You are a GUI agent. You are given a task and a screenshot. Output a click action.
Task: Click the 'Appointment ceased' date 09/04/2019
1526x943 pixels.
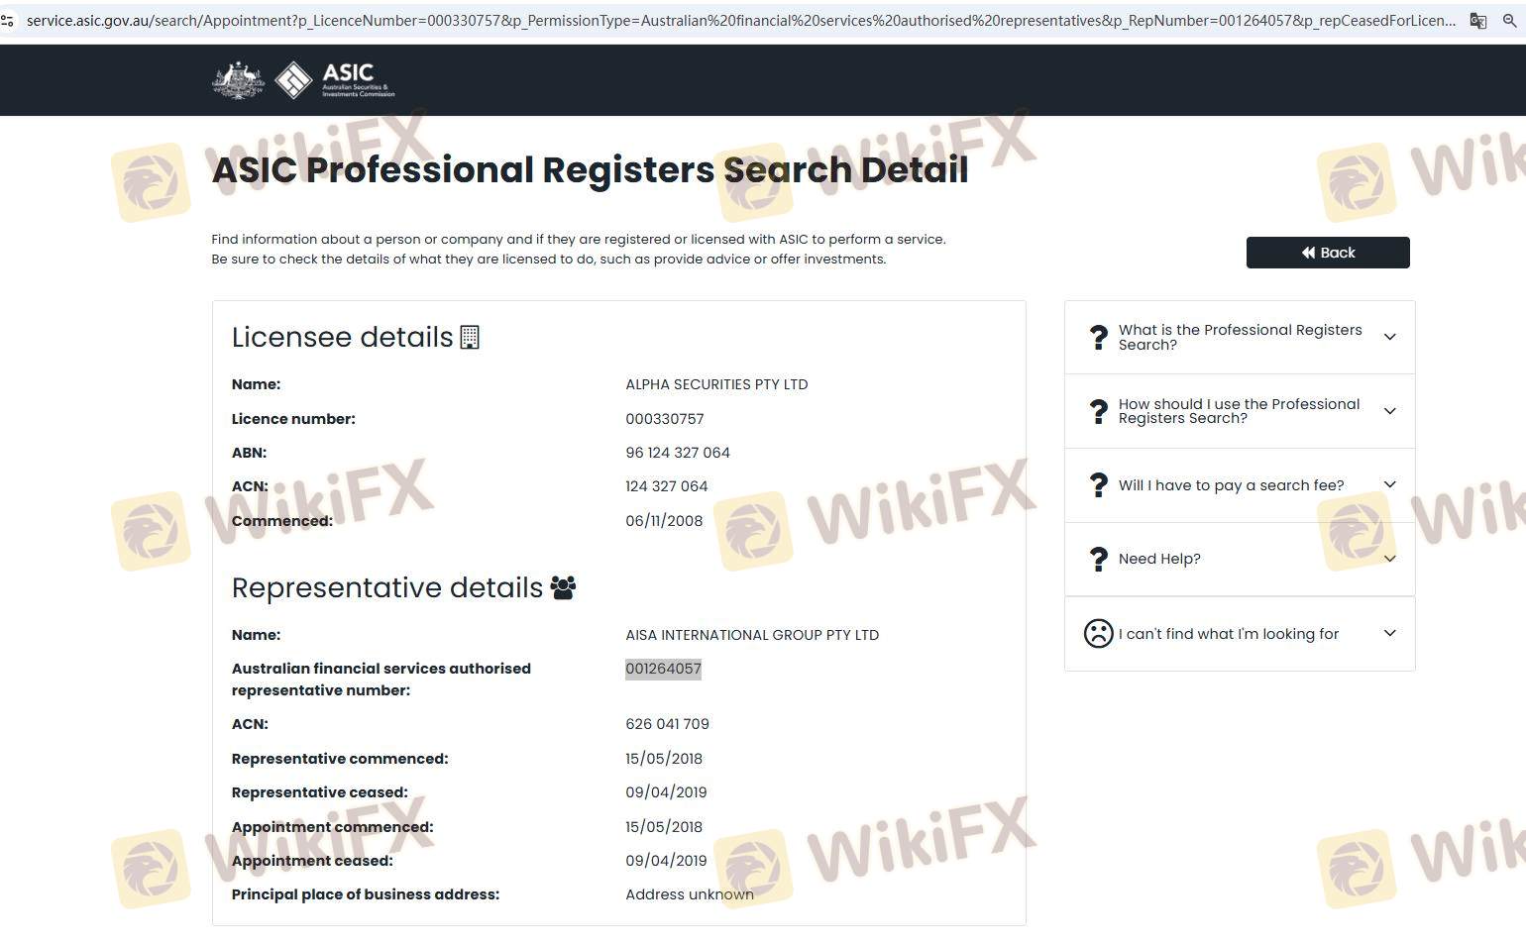tap(666, 861)
